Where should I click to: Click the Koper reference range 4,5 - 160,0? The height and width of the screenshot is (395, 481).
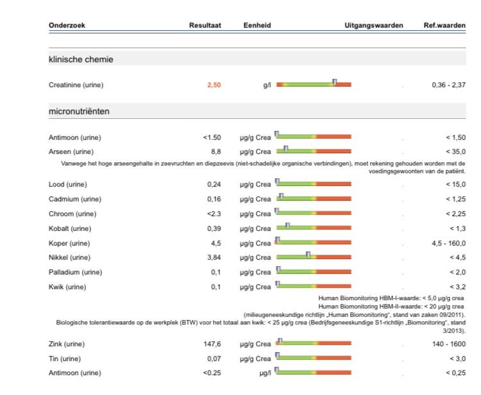(448, 243)
